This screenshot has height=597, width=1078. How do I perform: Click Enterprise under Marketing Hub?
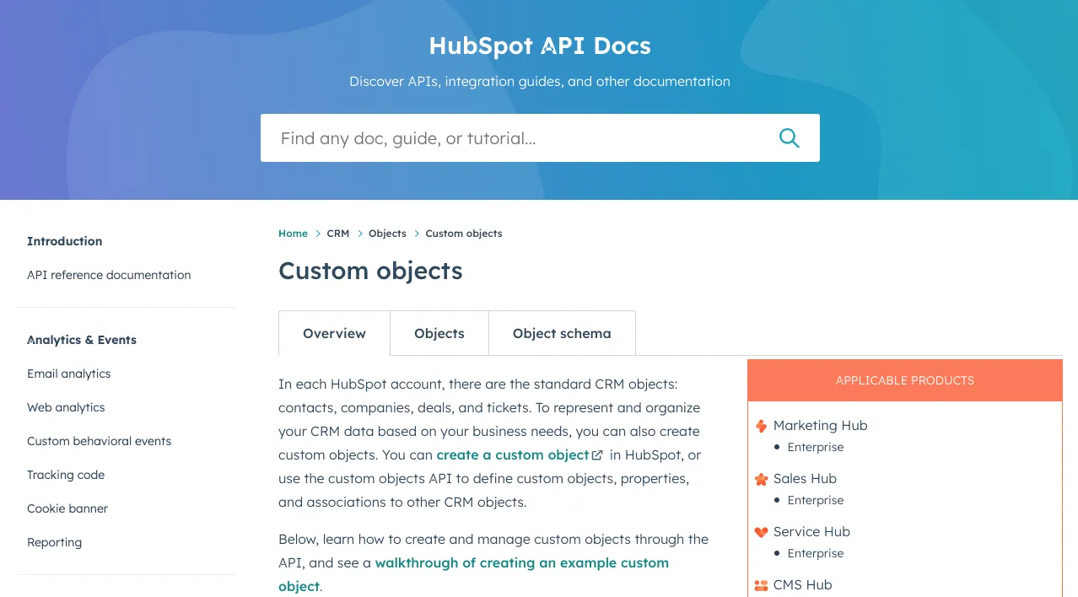click(815, 447)
